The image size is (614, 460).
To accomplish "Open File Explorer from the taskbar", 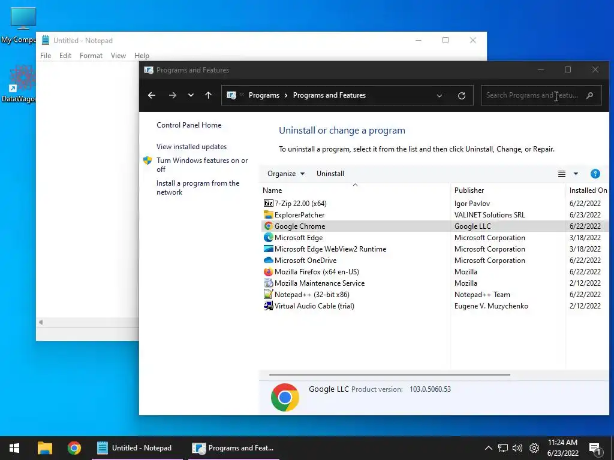I will [x=45, y=448].
